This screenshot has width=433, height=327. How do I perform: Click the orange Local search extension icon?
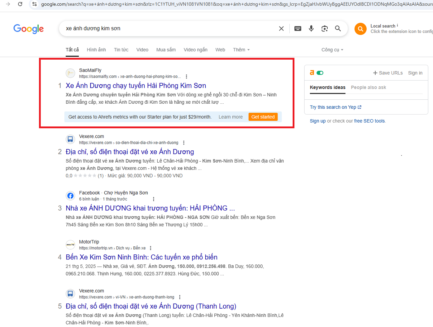point(360,29)
